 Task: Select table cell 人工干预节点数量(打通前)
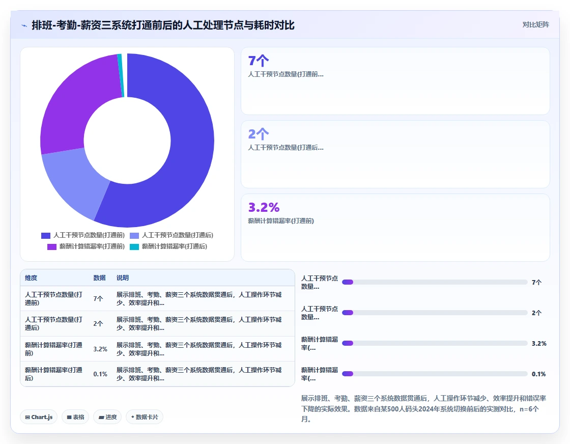click(x=54, y=298)
